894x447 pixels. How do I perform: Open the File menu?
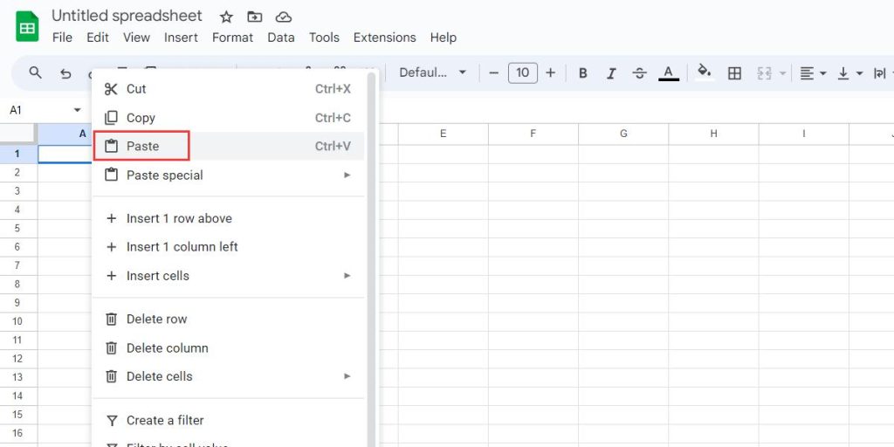(62, 38)
